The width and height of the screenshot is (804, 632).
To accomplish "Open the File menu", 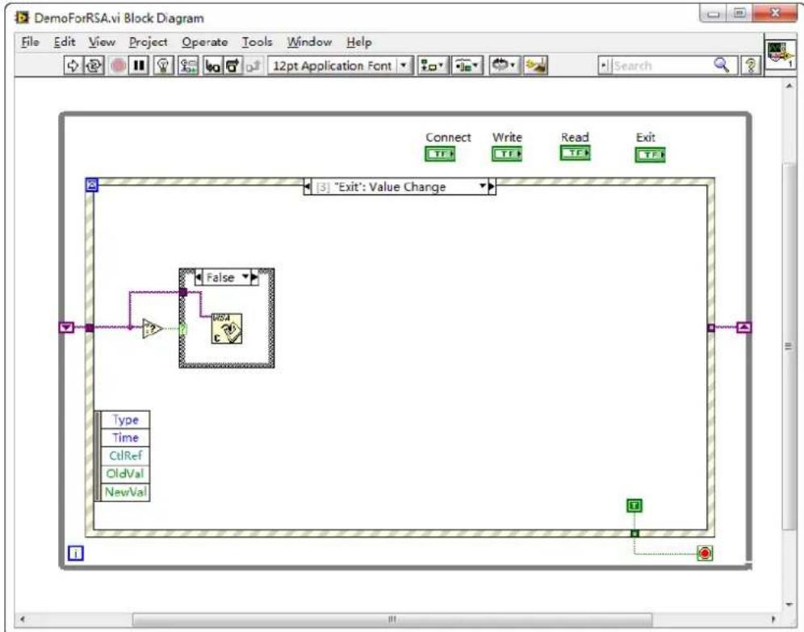I will coord(30,42).
